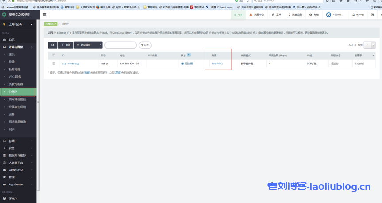
Task: Click the status column filter icon
Action: tap(189, 56)
